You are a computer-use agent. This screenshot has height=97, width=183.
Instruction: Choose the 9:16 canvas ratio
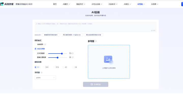coord(54,67)
